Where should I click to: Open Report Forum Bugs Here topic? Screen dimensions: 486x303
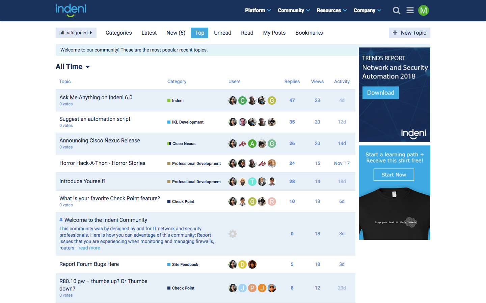click(89, 264)
